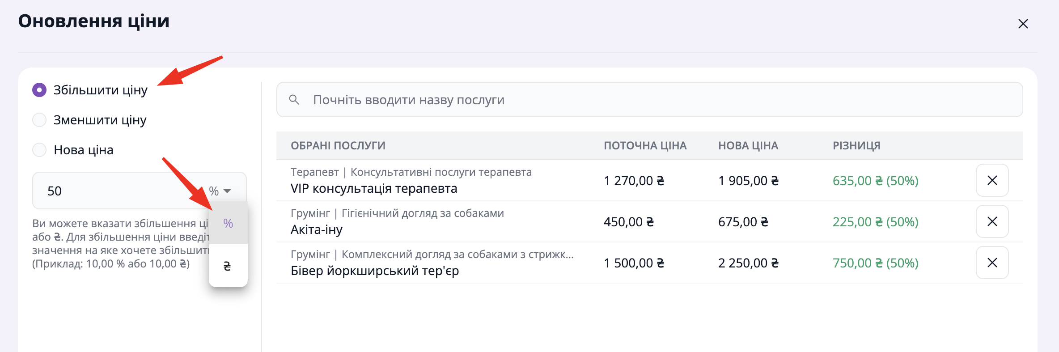Click Поточна ціна column header
This screenshot has width=1059, height=352.
coord(645,145)
